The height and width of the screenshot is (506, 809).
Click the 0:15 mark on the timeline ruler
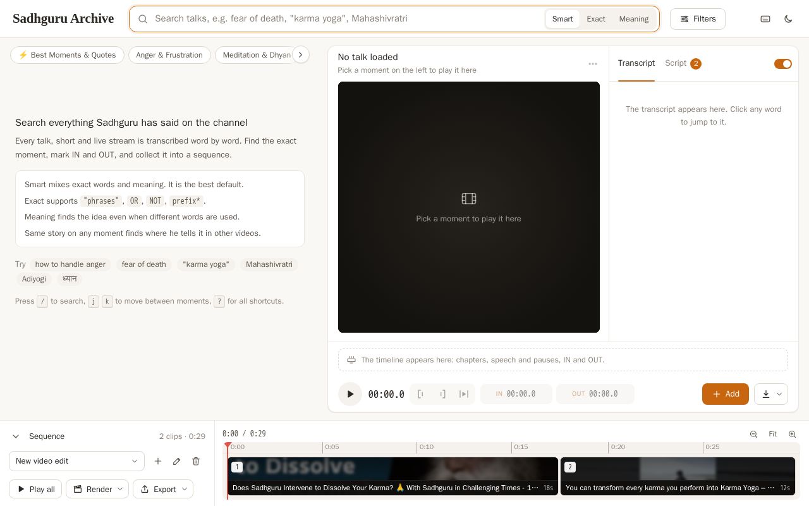[x=521, y=447]
